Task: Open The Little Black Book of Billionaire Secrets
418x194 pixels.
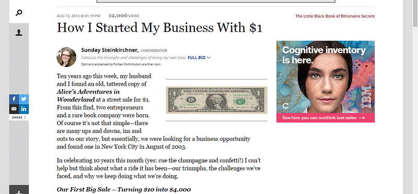Action: pyautogui.click(x=335, y=16)
